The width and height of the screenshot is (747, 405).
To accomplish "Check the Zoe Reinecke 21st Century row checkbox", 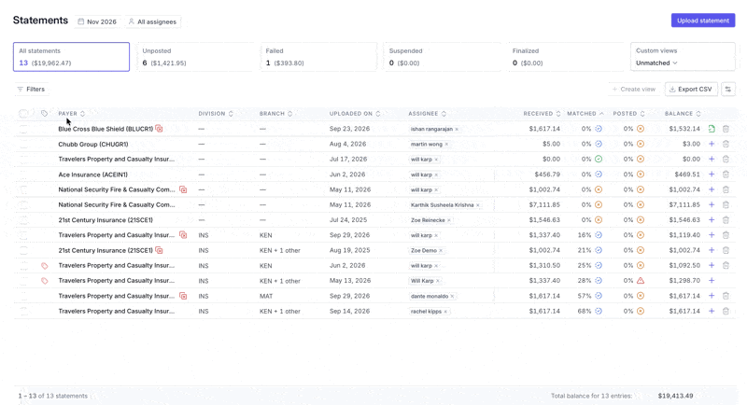I will click(x=23, y=220).
